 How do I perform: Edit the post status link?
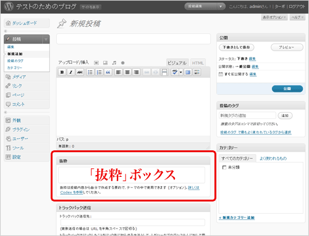tap(252, 59)
